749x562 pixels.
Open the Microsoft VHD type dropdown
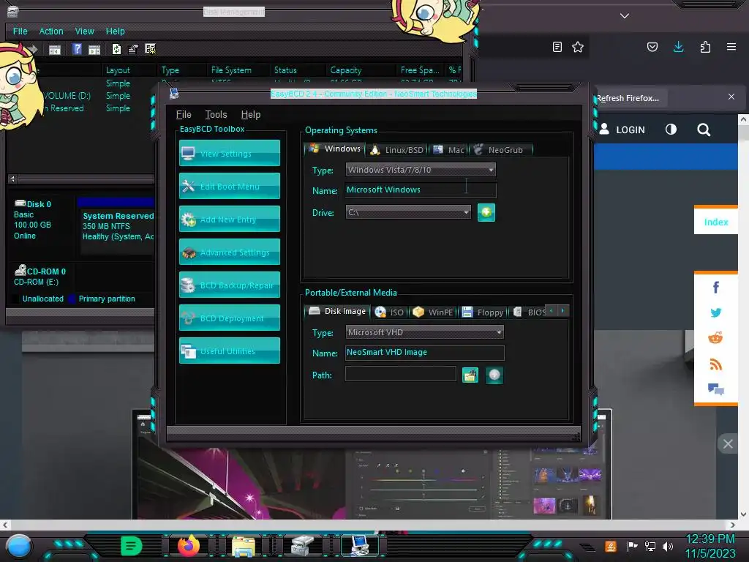(x=424, y=332)
